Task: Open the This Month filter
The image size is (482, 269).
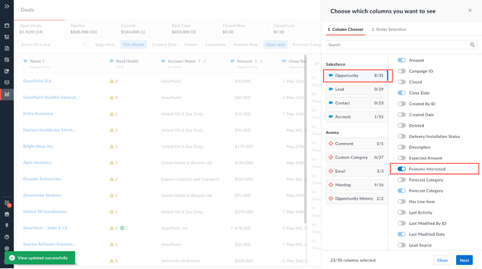Action: [x=133, y=45]
